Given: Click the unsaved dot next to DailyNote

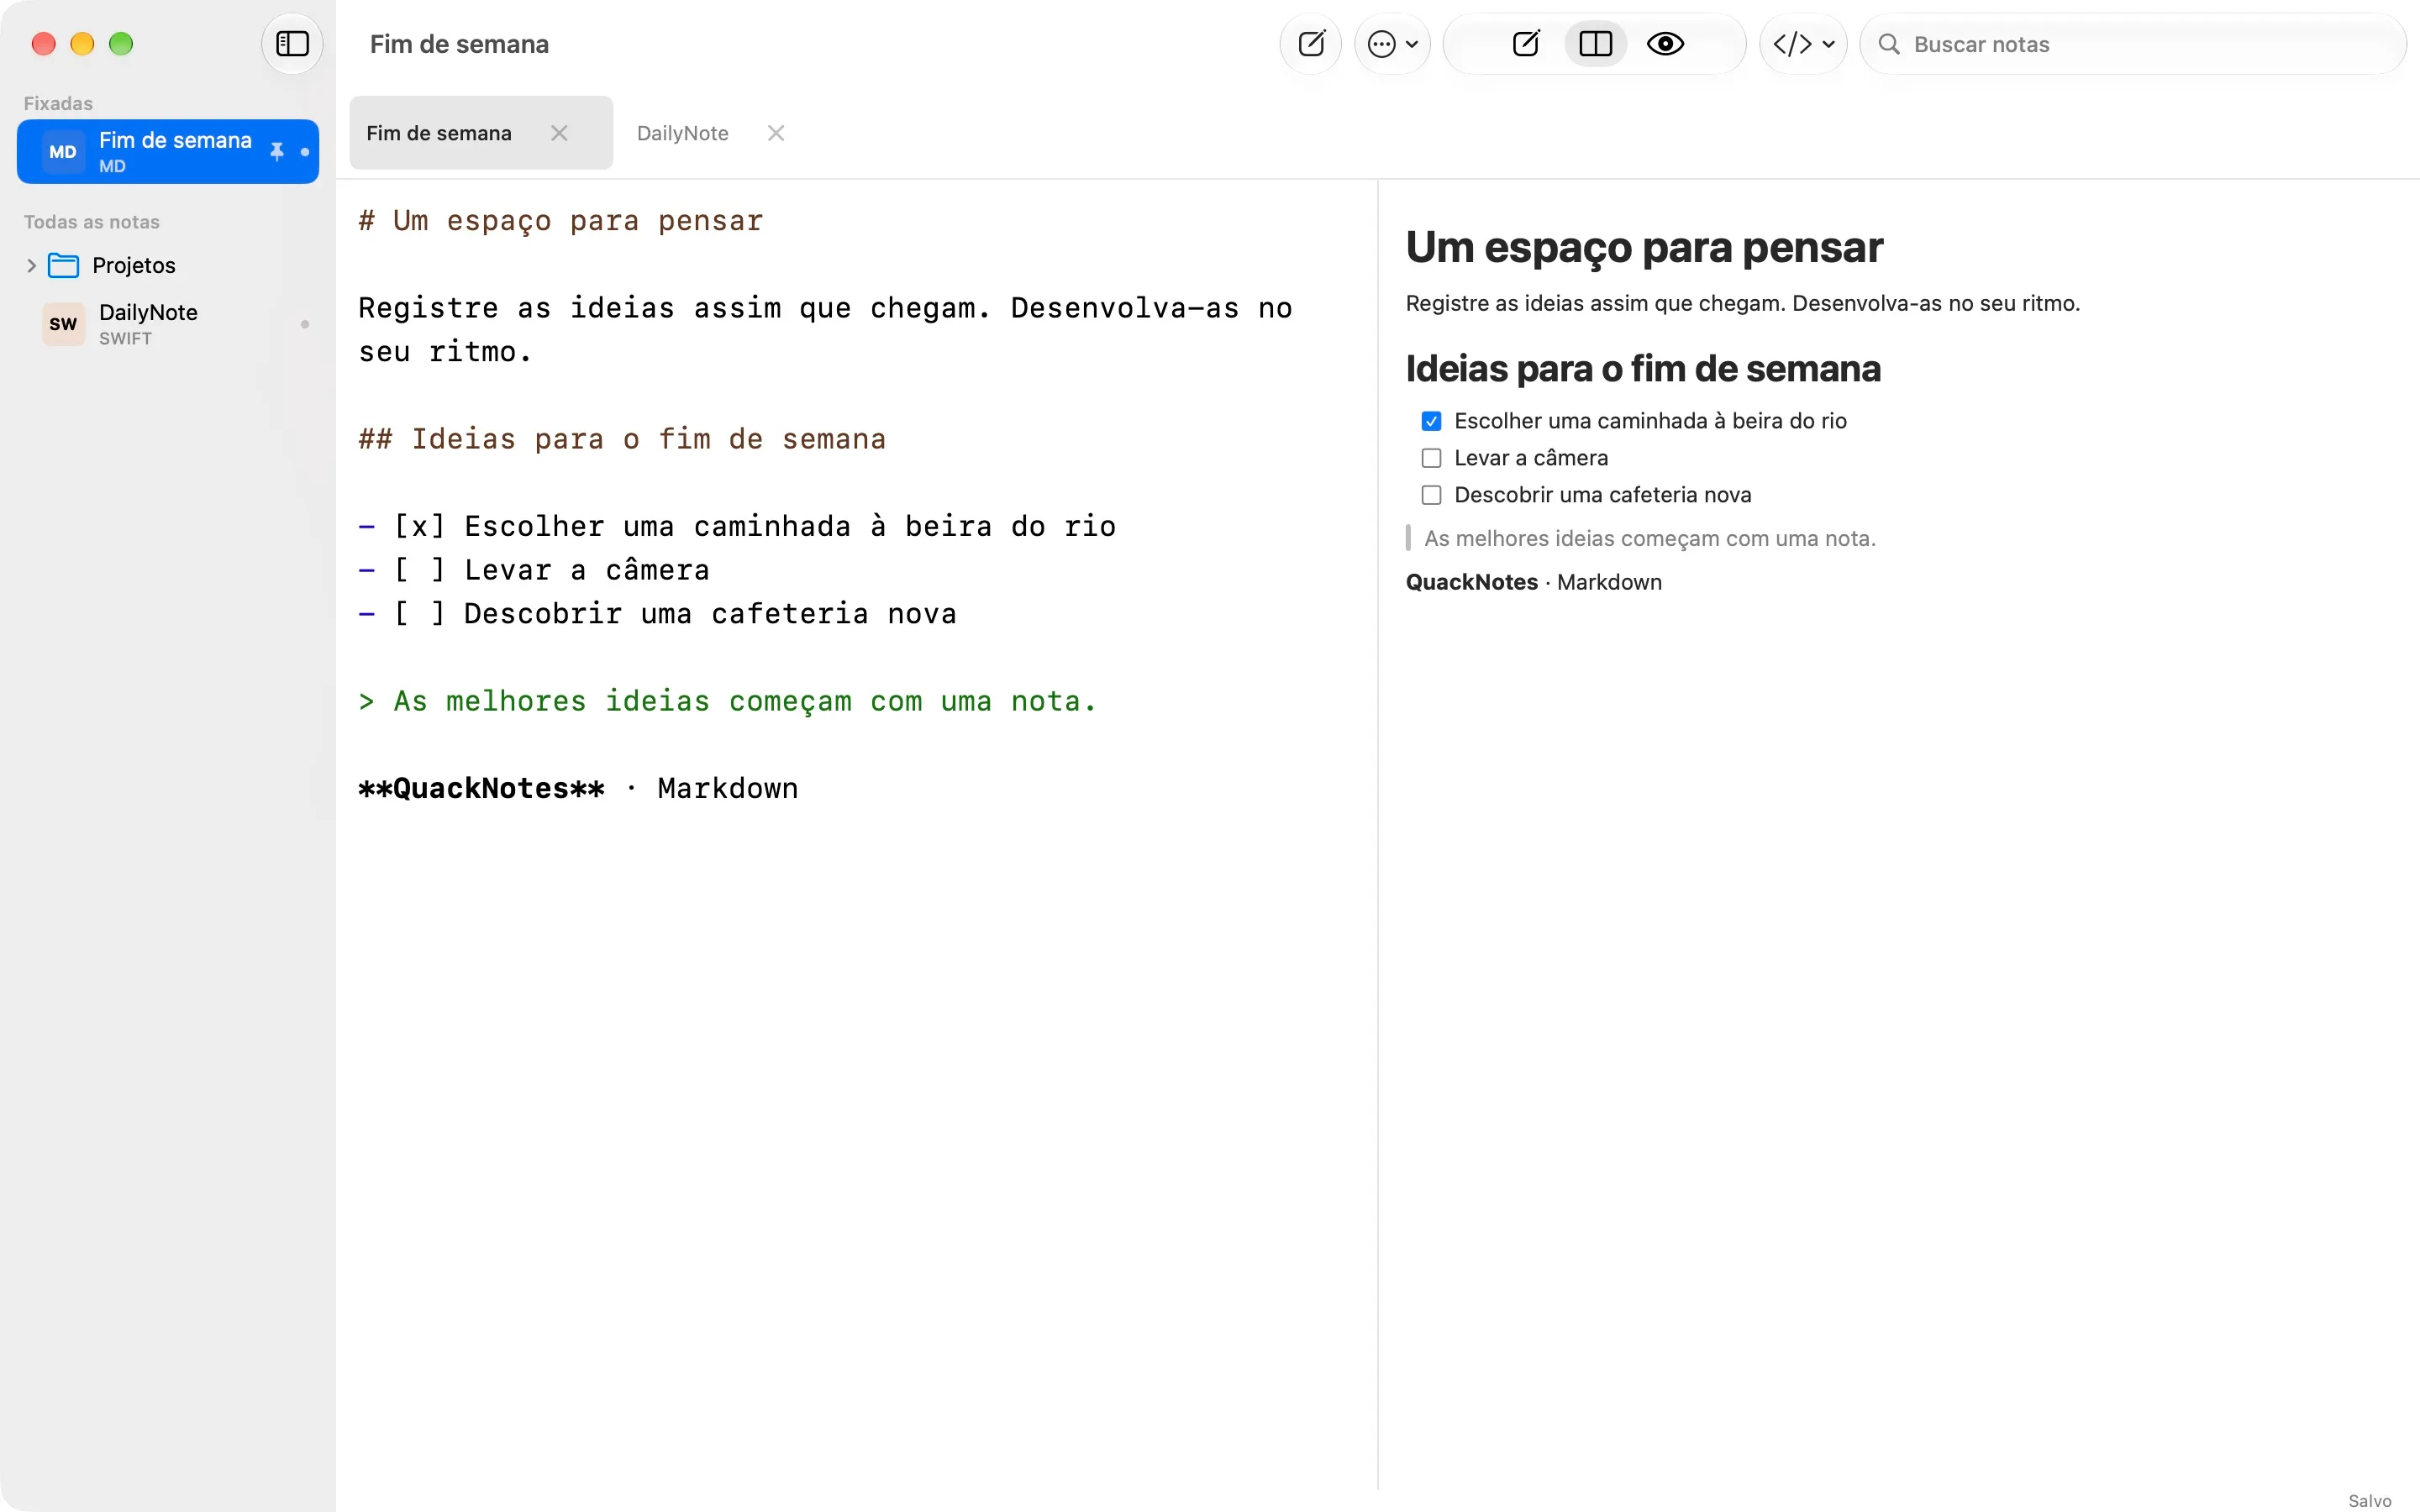Looking at the screenshot, I should (305, 324).
